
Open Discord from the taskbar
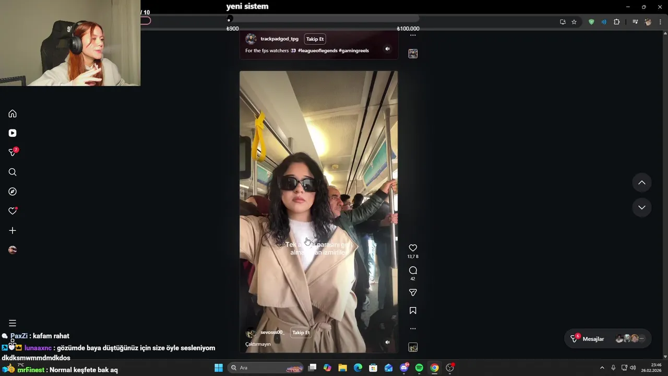[404, 368]
